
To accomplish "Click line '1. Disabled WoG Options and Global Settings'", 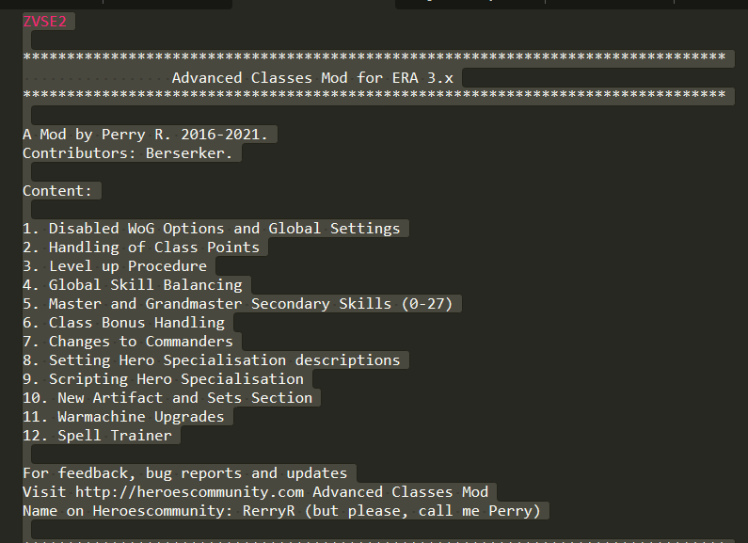I will [212, 229].
